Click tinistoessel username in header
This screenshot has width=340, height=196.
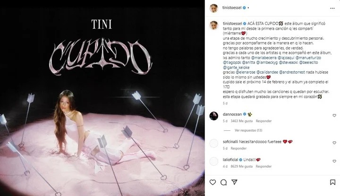(232, 8)
